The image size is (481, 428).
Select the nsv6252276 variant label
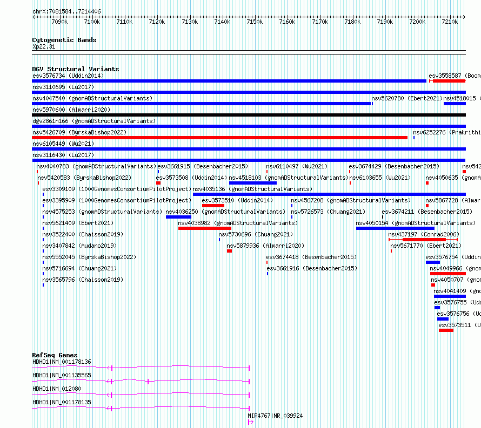[x=446, y=132]
